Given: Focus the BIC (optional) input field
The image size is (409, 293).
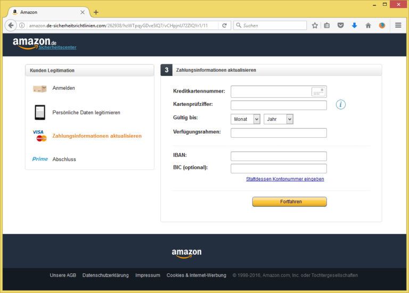Looking at the screenshot, I should coord(279,169).
